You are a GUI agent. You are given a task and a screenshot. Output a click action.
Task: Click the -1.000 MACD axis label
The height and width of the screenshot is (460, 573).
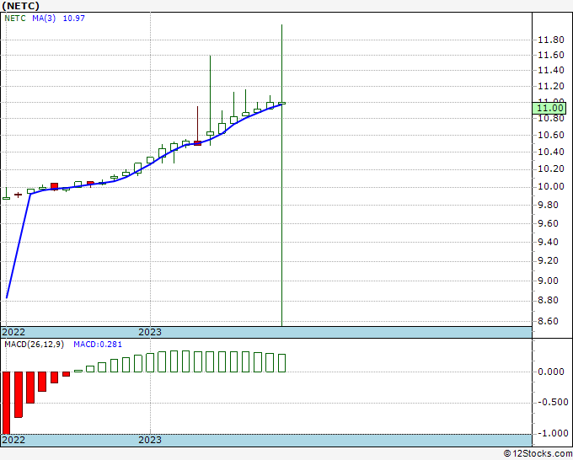tap(553, 433)
